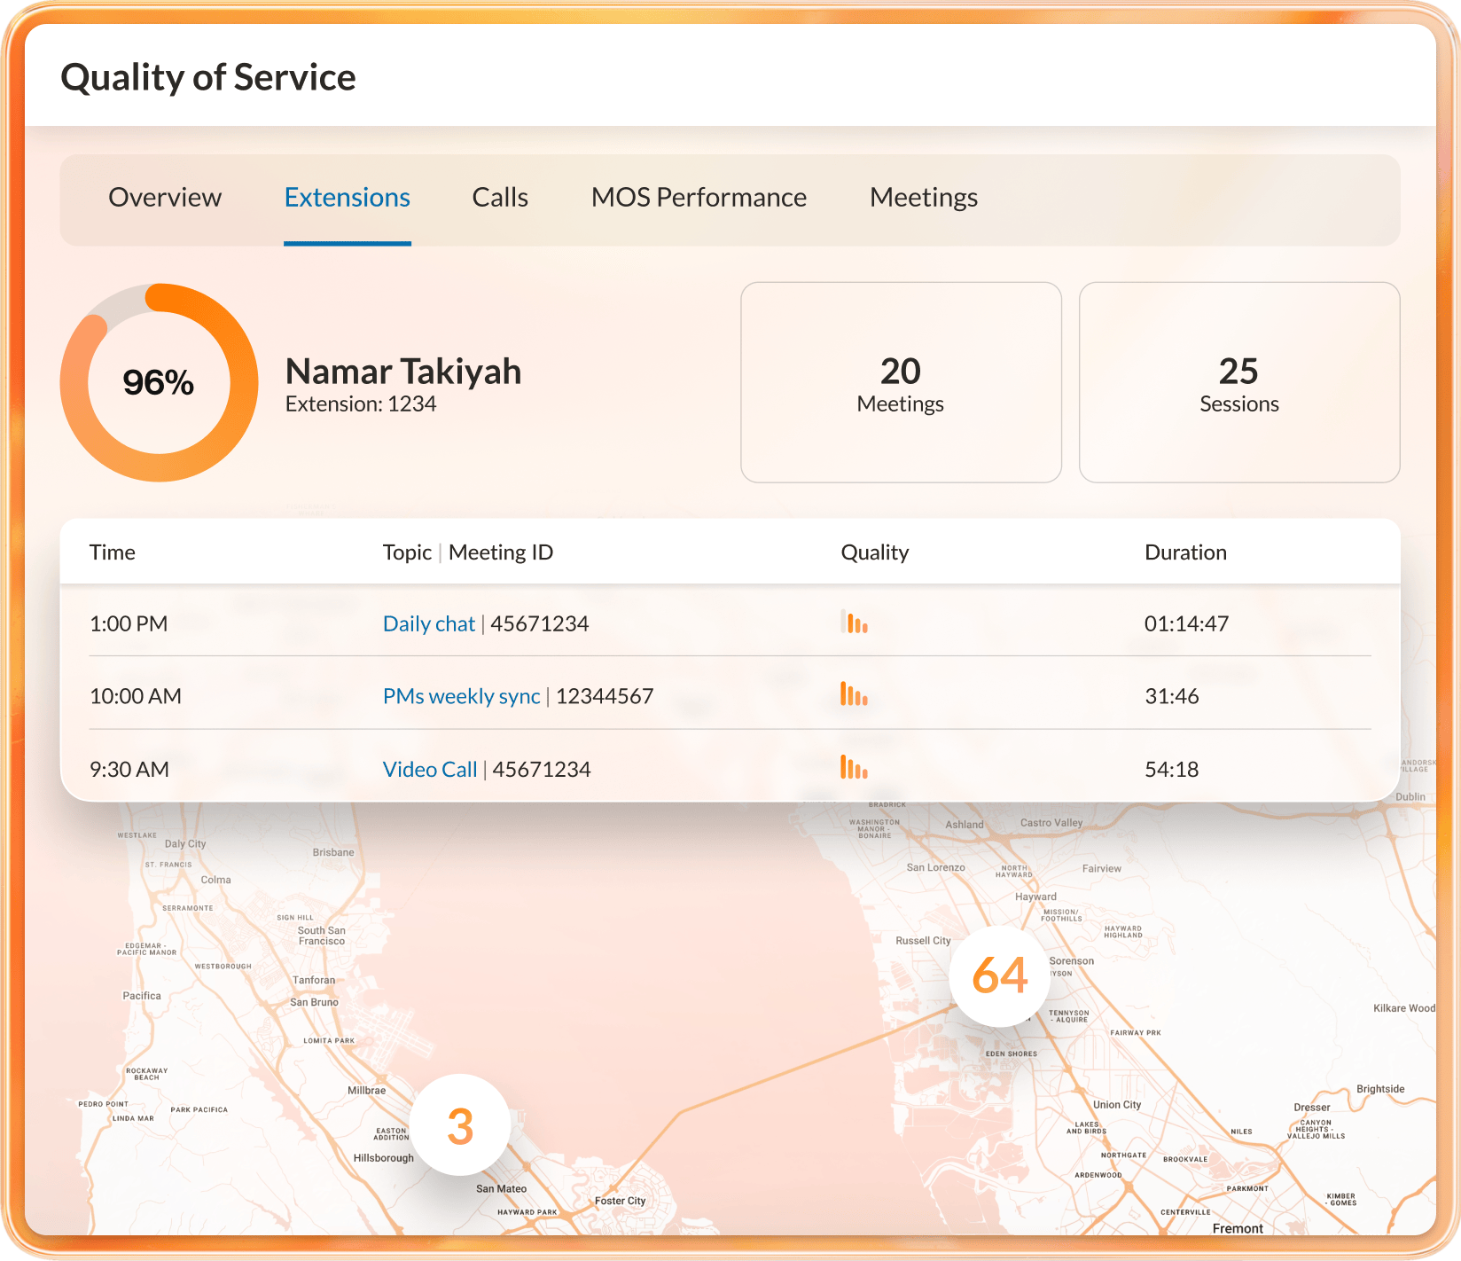This screenshot has height=1261, width=1461.
Task: Switch to the Overview tab
Action: coord(165,198)
